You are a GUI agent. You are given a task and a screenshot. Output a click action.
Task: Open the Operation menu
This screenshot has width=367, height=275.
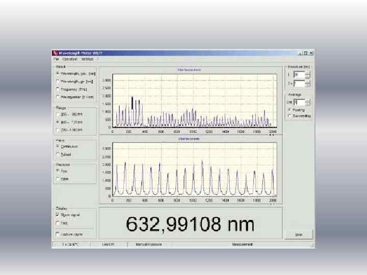pos(69,59)
